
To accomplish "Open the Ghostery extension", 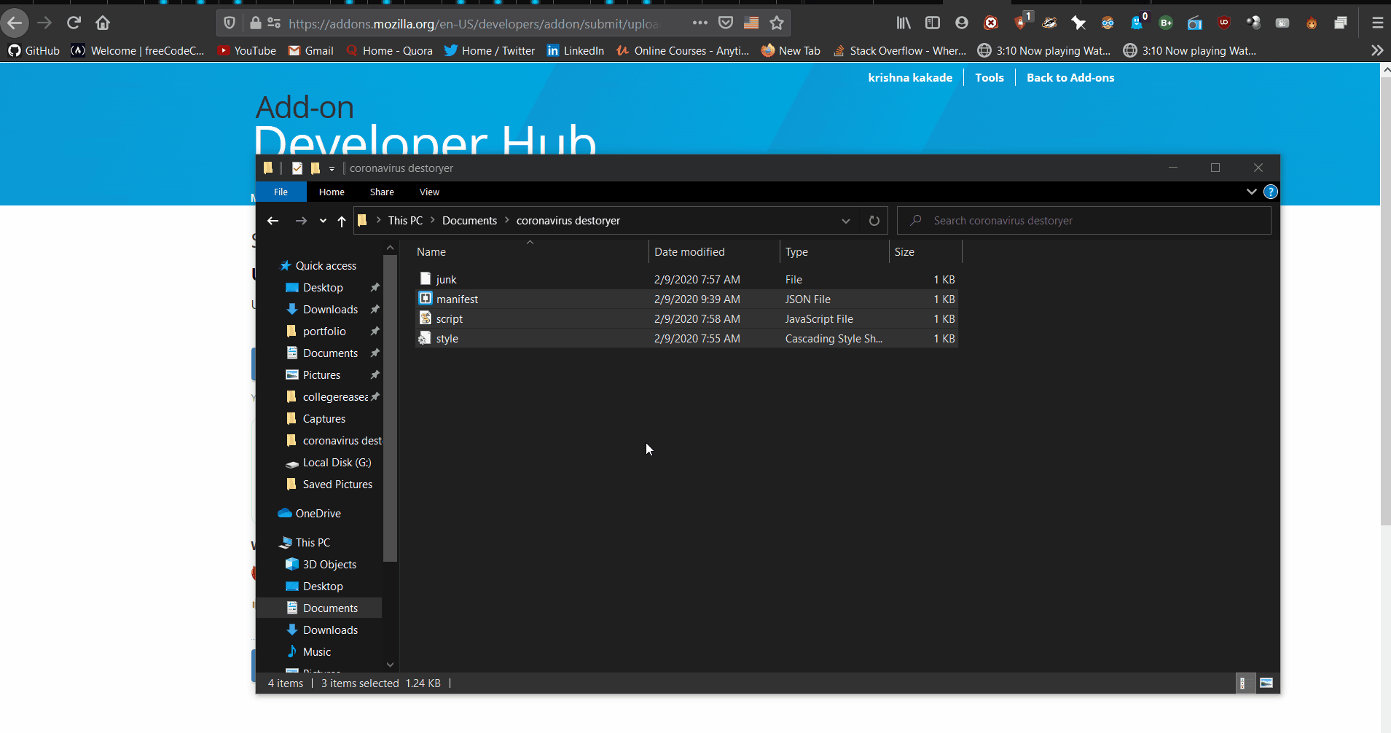I will click(x=1137, y=23).
